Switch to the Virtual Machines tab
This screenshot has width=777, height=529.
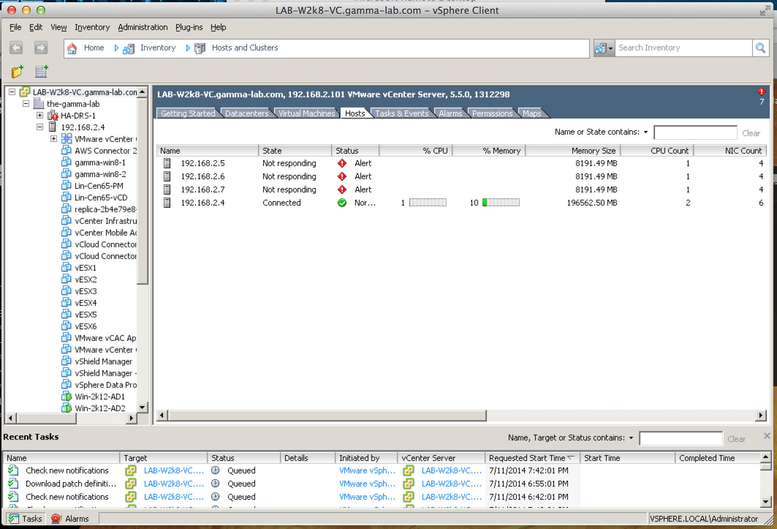[306, 113]
